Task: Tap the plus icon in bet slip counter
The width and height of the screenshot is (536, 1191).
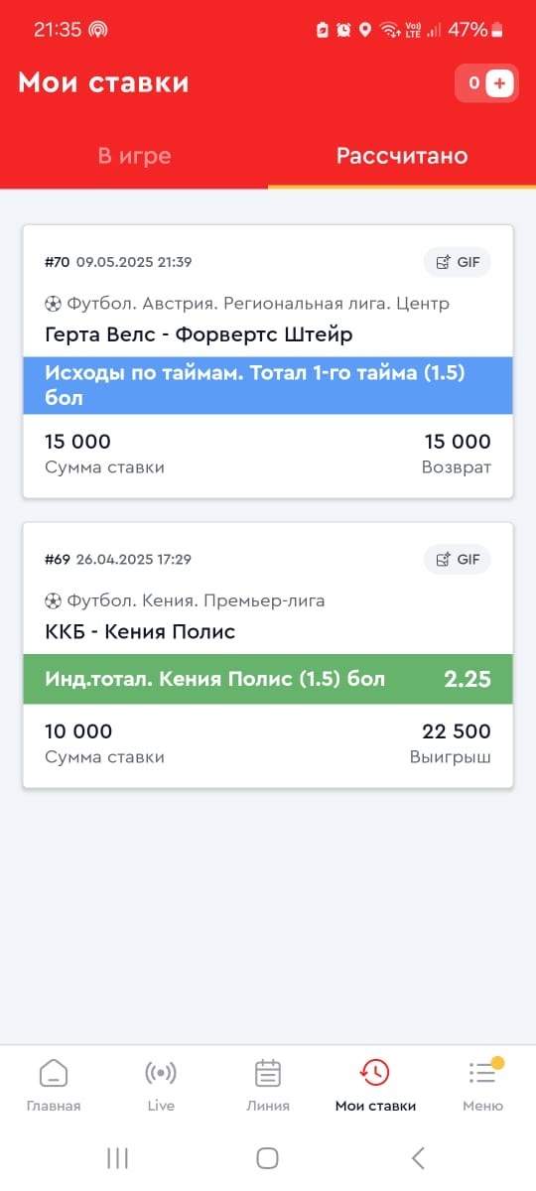Action: coord(500,84)
